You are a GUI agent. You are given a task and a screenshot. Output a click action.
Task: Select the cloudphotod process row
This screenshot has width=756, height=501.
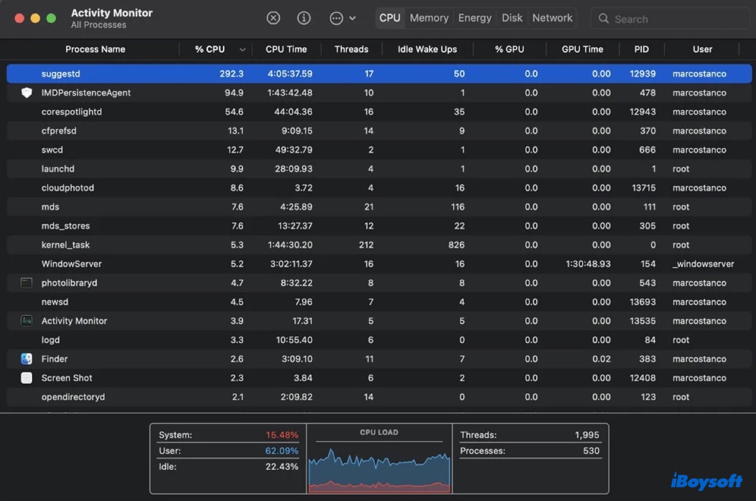[379, 188]
